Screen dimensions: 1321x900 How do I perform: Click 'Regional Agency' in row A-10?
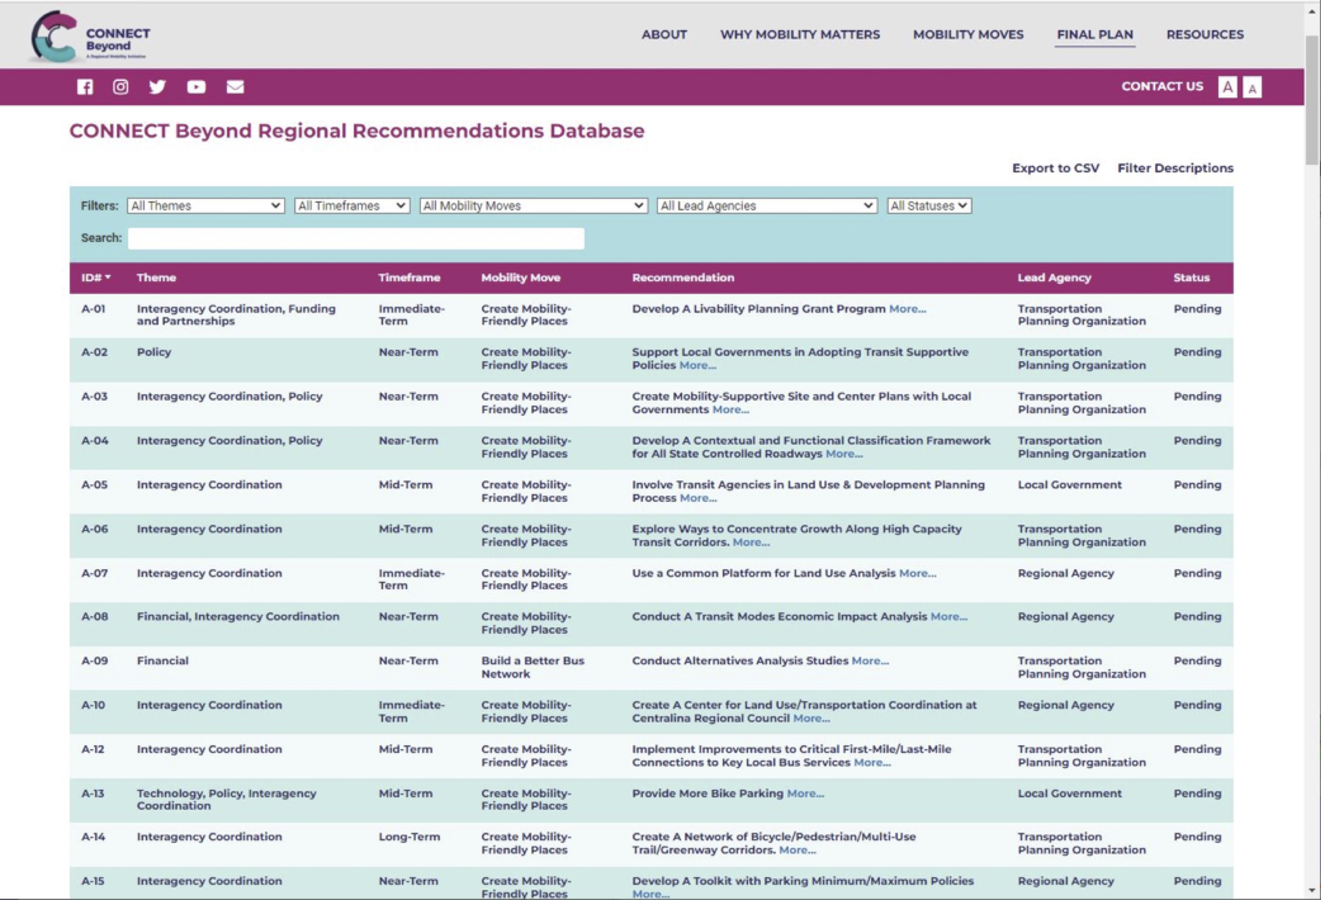click(x=1065, y=705)
